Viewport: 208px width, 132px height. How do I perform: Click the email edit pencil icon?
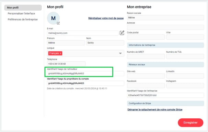click(x=122, y=33)
